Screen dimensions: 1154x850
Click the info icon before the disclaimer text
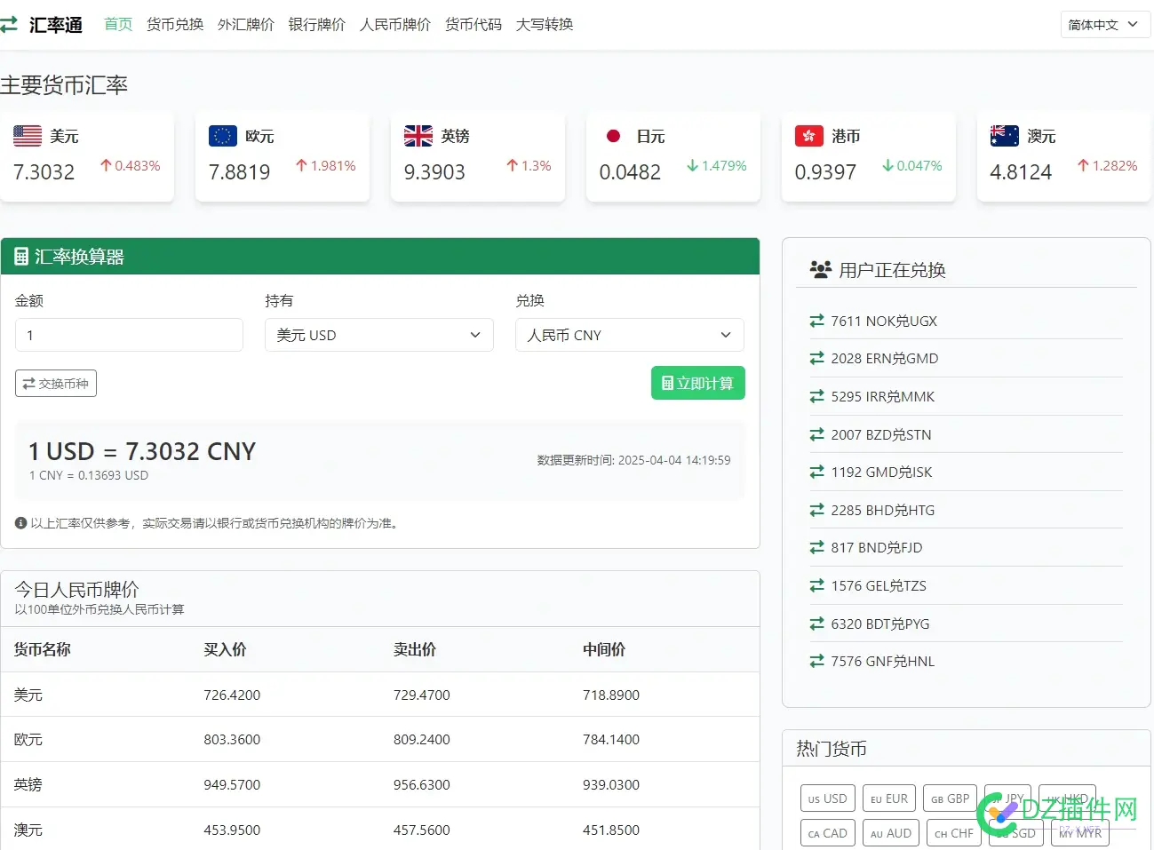pos(20,522)
